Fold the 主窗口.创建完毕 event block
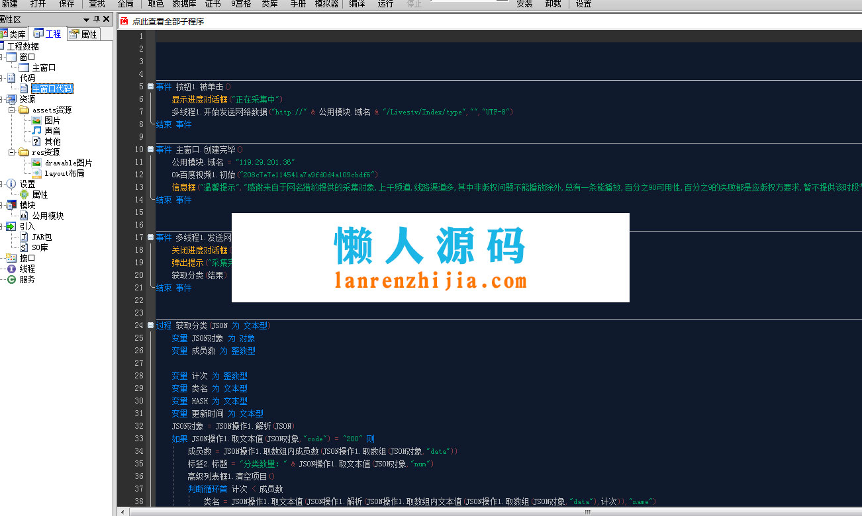The width and height of the screenshot is (862, 516). pyautogui.click(x=151, y=150)
